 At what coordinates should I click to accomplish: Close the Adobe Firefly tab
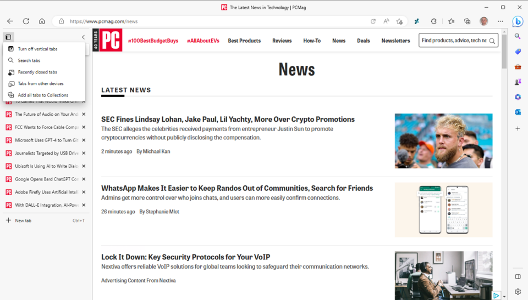point(84,192)
